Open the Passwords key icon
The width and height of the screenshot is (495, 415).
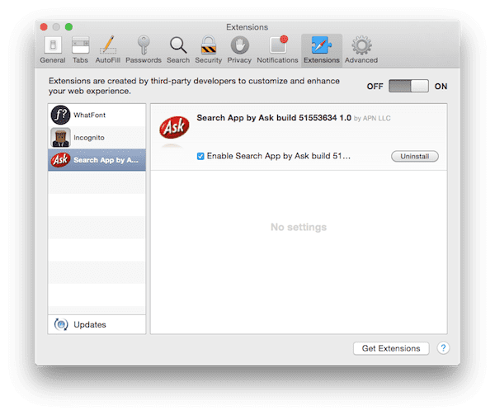(144, 49)
